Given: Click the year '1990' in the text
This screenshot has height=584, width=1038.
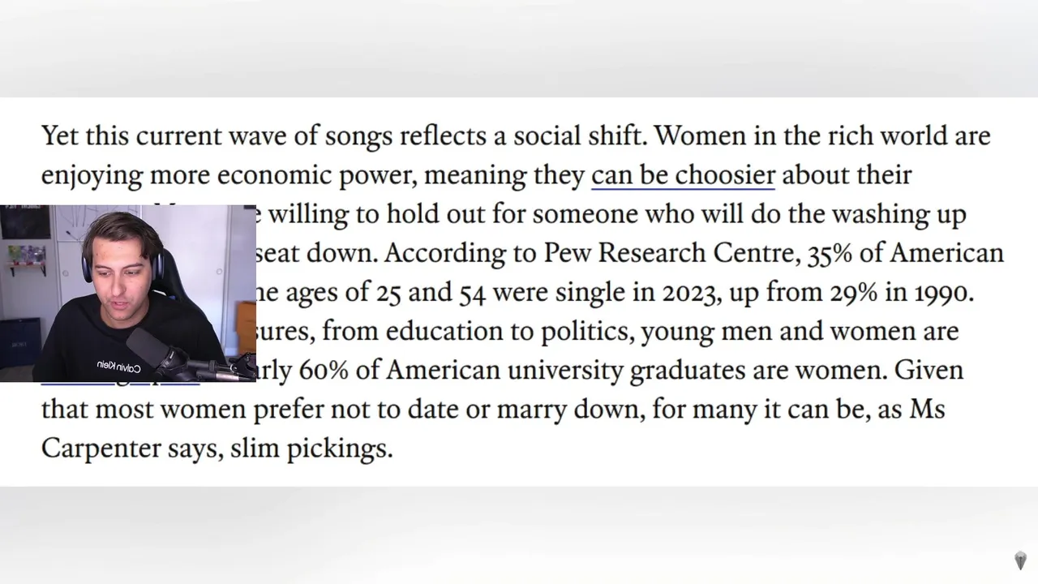Looking at the screenshot, I should (942, 292).
